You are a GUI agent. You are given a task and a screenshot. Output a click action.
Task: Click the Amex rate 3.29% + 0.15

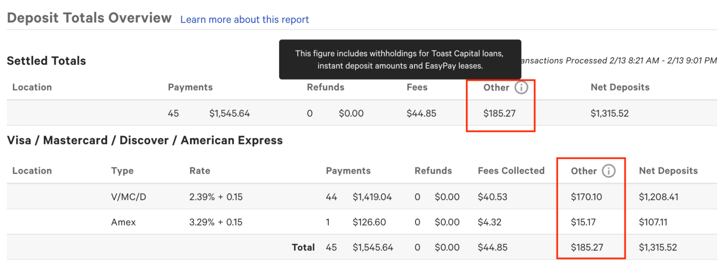[x=216, y=222]
